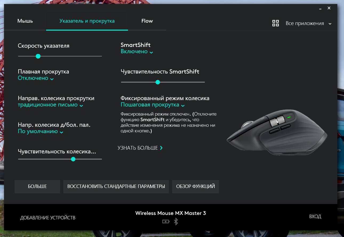344x237 pixels.
Task: Click the battery status icon
Action: [166, 221]
